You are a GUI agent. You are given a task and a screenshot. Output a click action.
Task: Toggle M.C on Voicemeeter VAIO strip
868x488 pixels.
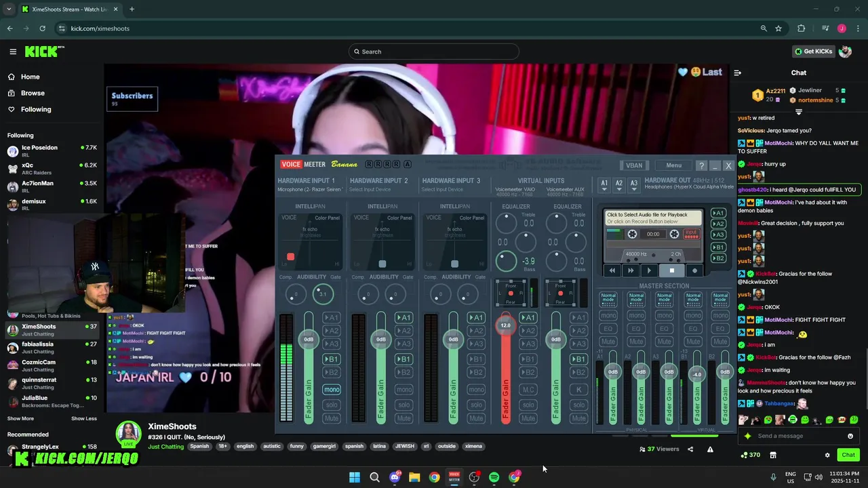pyautogui.click(x=528, y=390)
